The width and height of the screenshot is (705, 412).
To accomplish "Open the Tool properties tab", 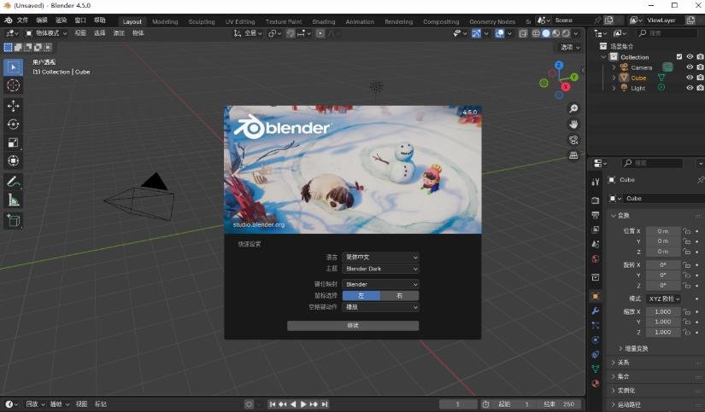I will [x=596, y=182].
